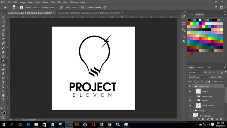The height and width of the screenshot is (128, 227).
Task: Pick the red swatch
Action: [188, 24]
